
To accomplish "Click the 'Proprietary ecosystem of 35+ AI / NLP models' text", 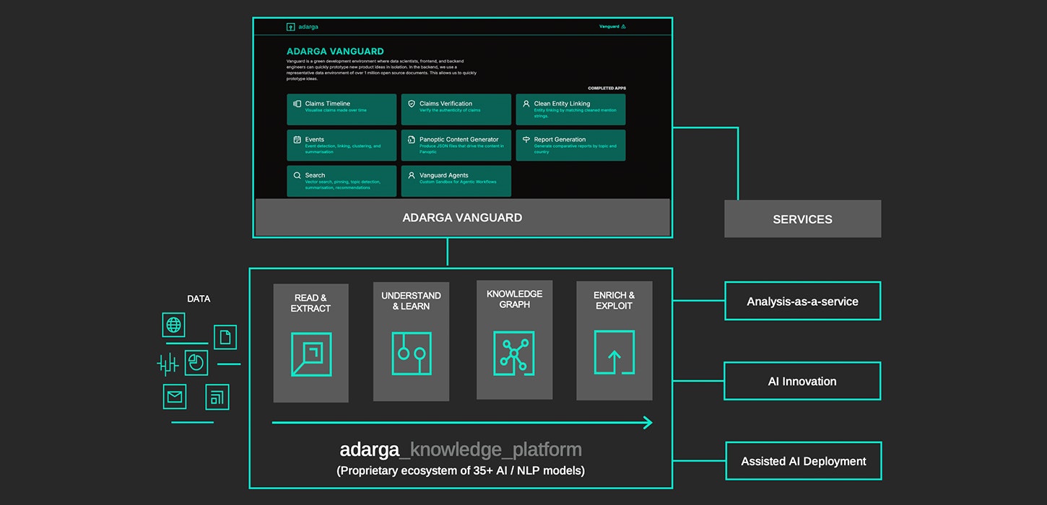I will pyautogui.click(x=461, y=470).
